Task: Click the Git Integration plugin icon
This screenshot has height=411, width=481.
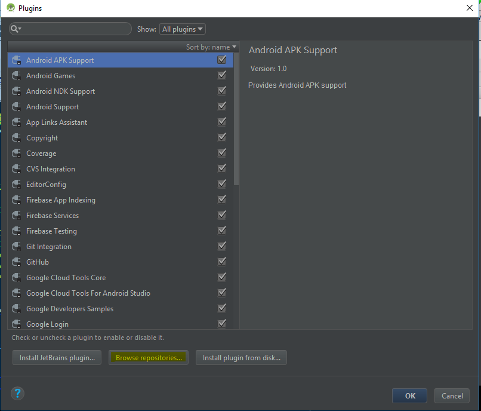Action: (16, 247)
